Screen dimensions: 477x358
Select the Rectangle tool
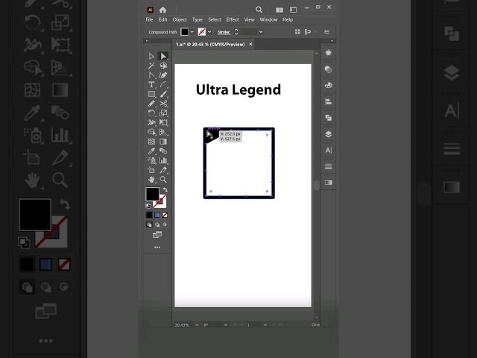point(151,94)
